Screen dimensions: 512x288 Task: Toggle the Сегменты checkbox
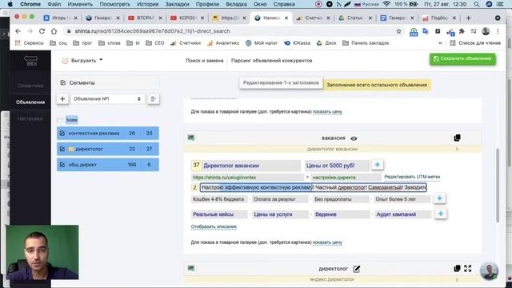click(63, 82)
